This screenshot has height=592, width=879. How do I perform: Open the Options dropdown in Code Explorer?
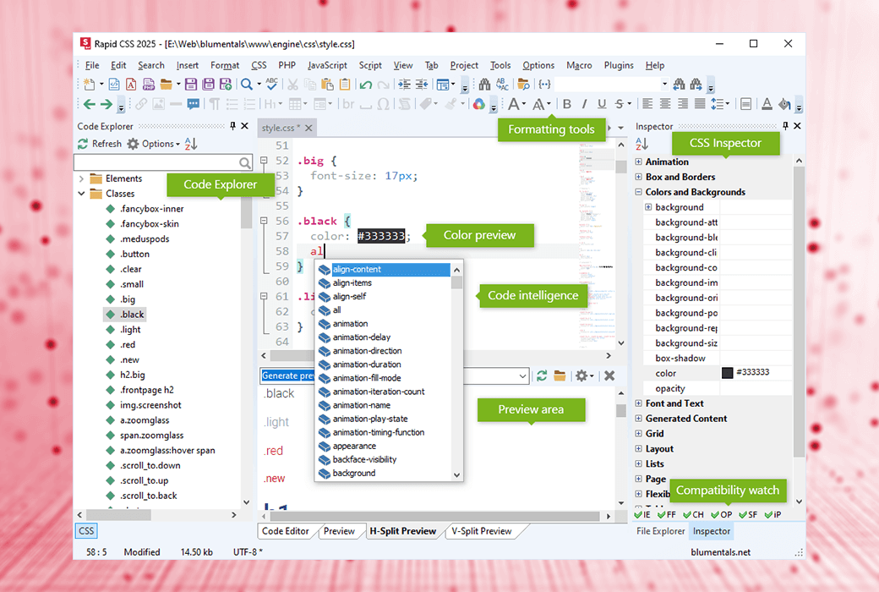tap(153, 144)
